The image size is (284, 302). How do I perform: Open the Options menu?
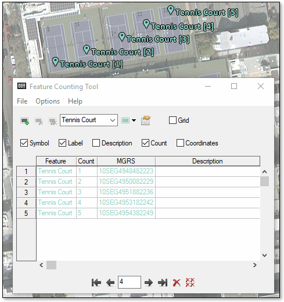48,101
